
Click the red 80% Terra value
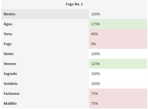pyautogui.click(x=118, y=34)
